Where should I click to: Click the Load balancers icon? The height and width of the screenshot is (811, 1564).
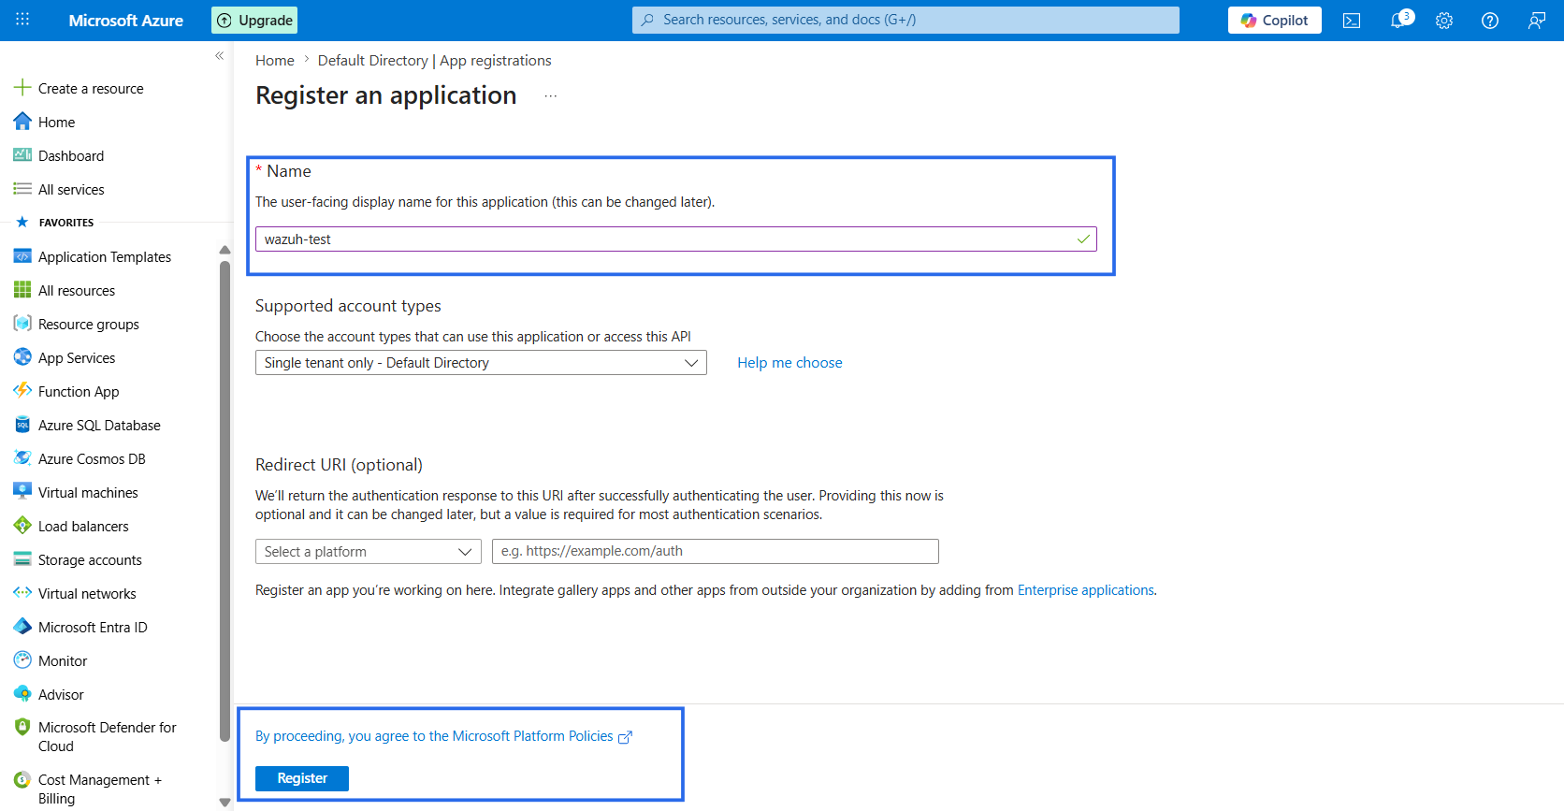pos(22,526)
